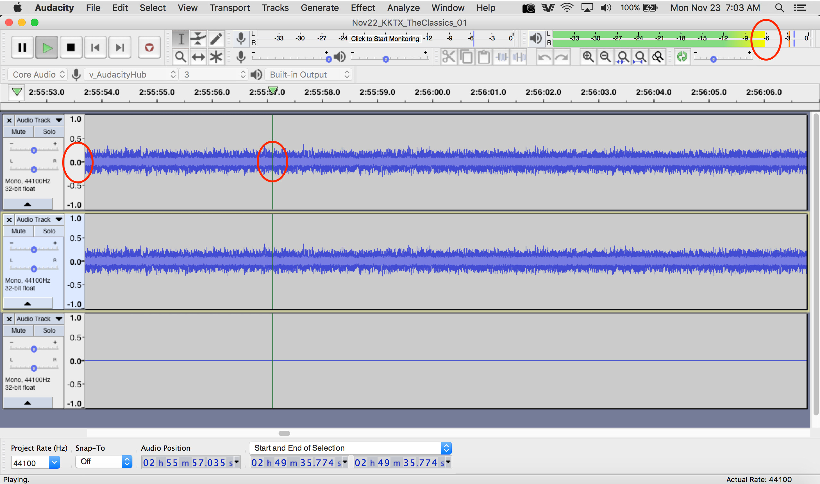820x484 pixels.
Task: Click the Copy icon
Action: pos(466,57)
